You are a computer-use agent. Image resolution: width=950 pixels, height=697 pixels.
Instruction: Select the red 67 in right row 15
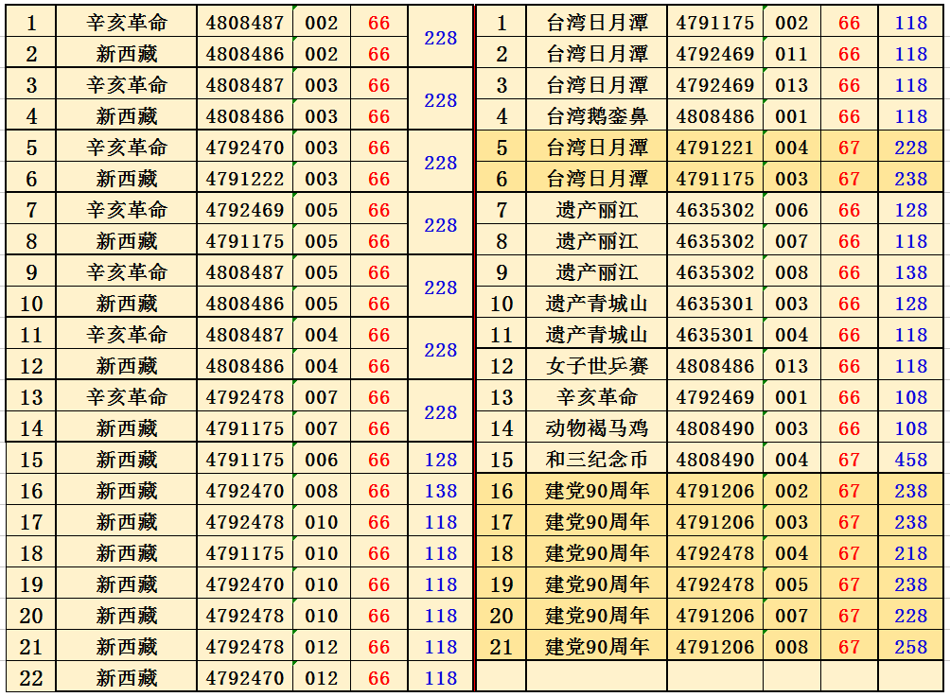click(849, 460)
